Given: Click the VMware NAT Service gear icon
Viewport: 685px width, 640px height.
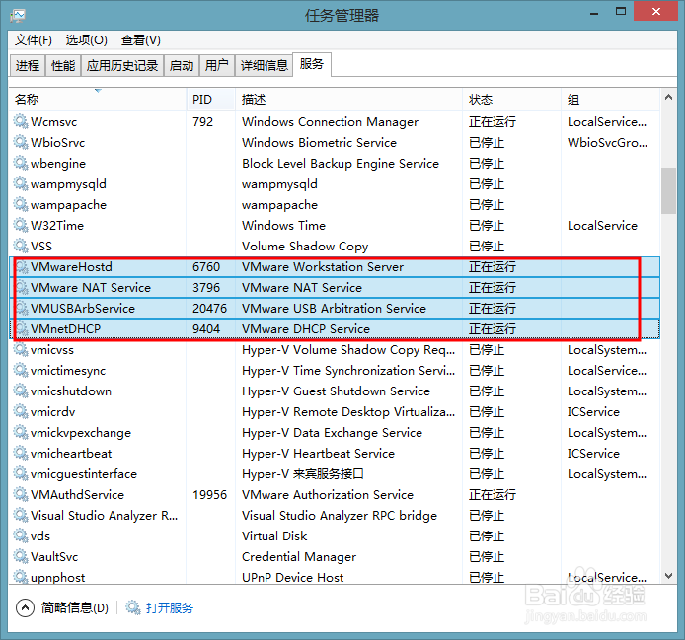Looking at the screenshot, I should click(21, 287).
